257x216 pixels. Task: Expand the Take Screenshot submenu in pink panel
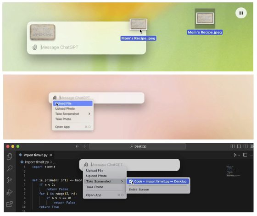coord(73,113)
